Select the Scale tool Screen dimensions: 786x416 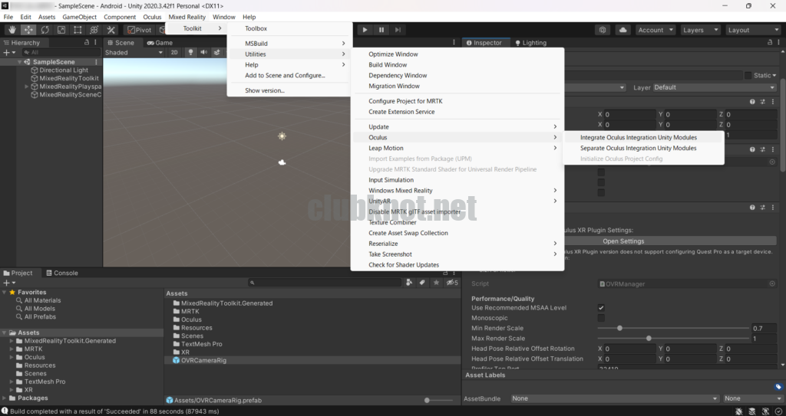(x=62, y=30)
